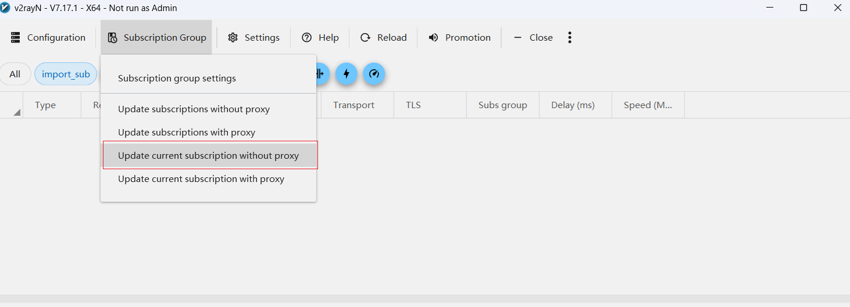Viewport: 850px width, 307px height.
Task: Open the three-dot overflow menu
Action: pos(570,38)
